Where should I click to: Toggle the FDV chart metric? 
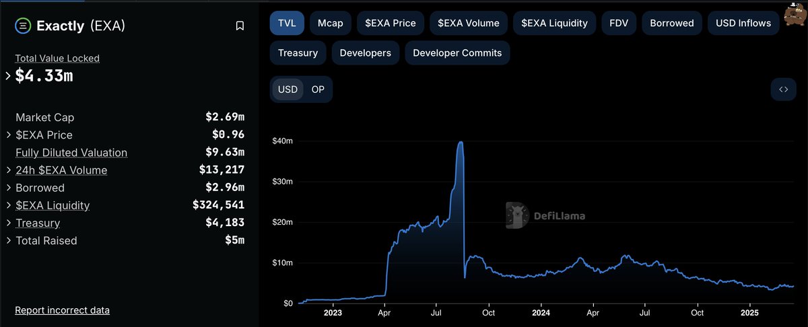(618, 23)
